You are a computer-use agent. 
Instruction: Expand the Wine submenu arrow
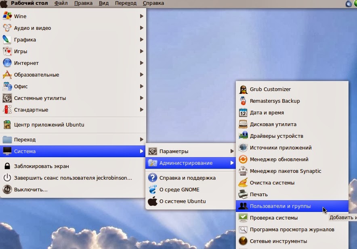pos(142,16)
